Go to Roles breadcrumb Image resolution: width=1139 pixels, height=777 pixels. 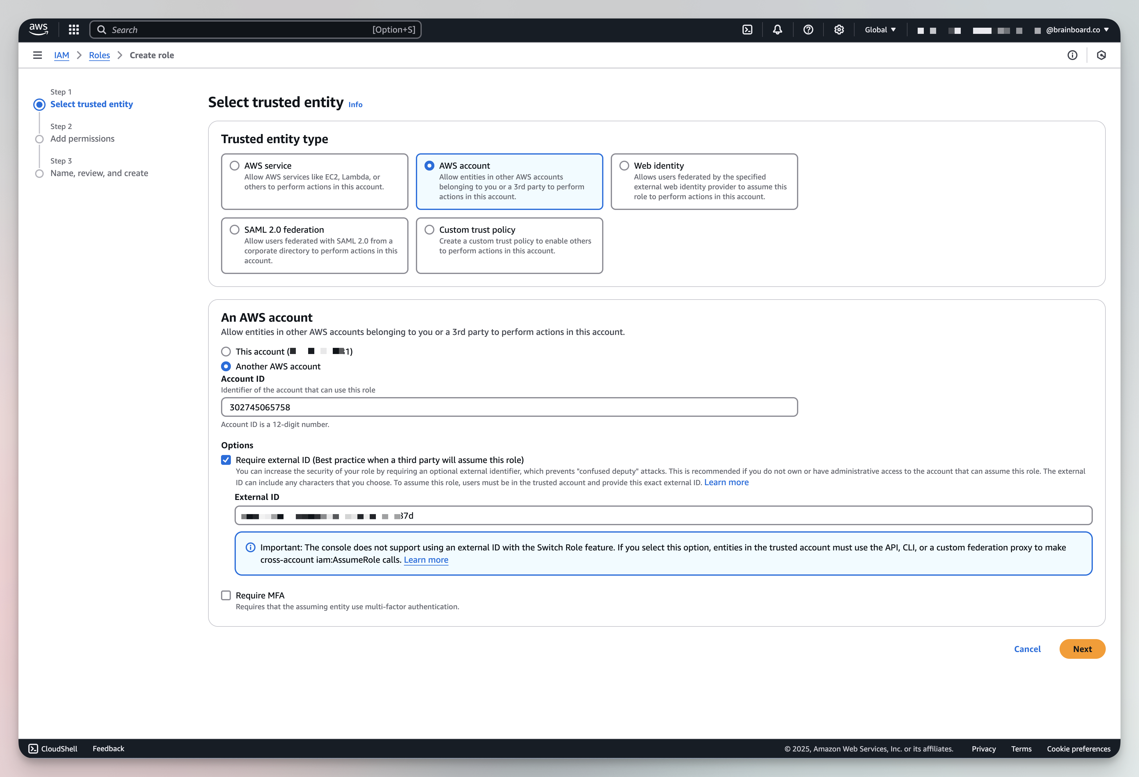point(99,55)
